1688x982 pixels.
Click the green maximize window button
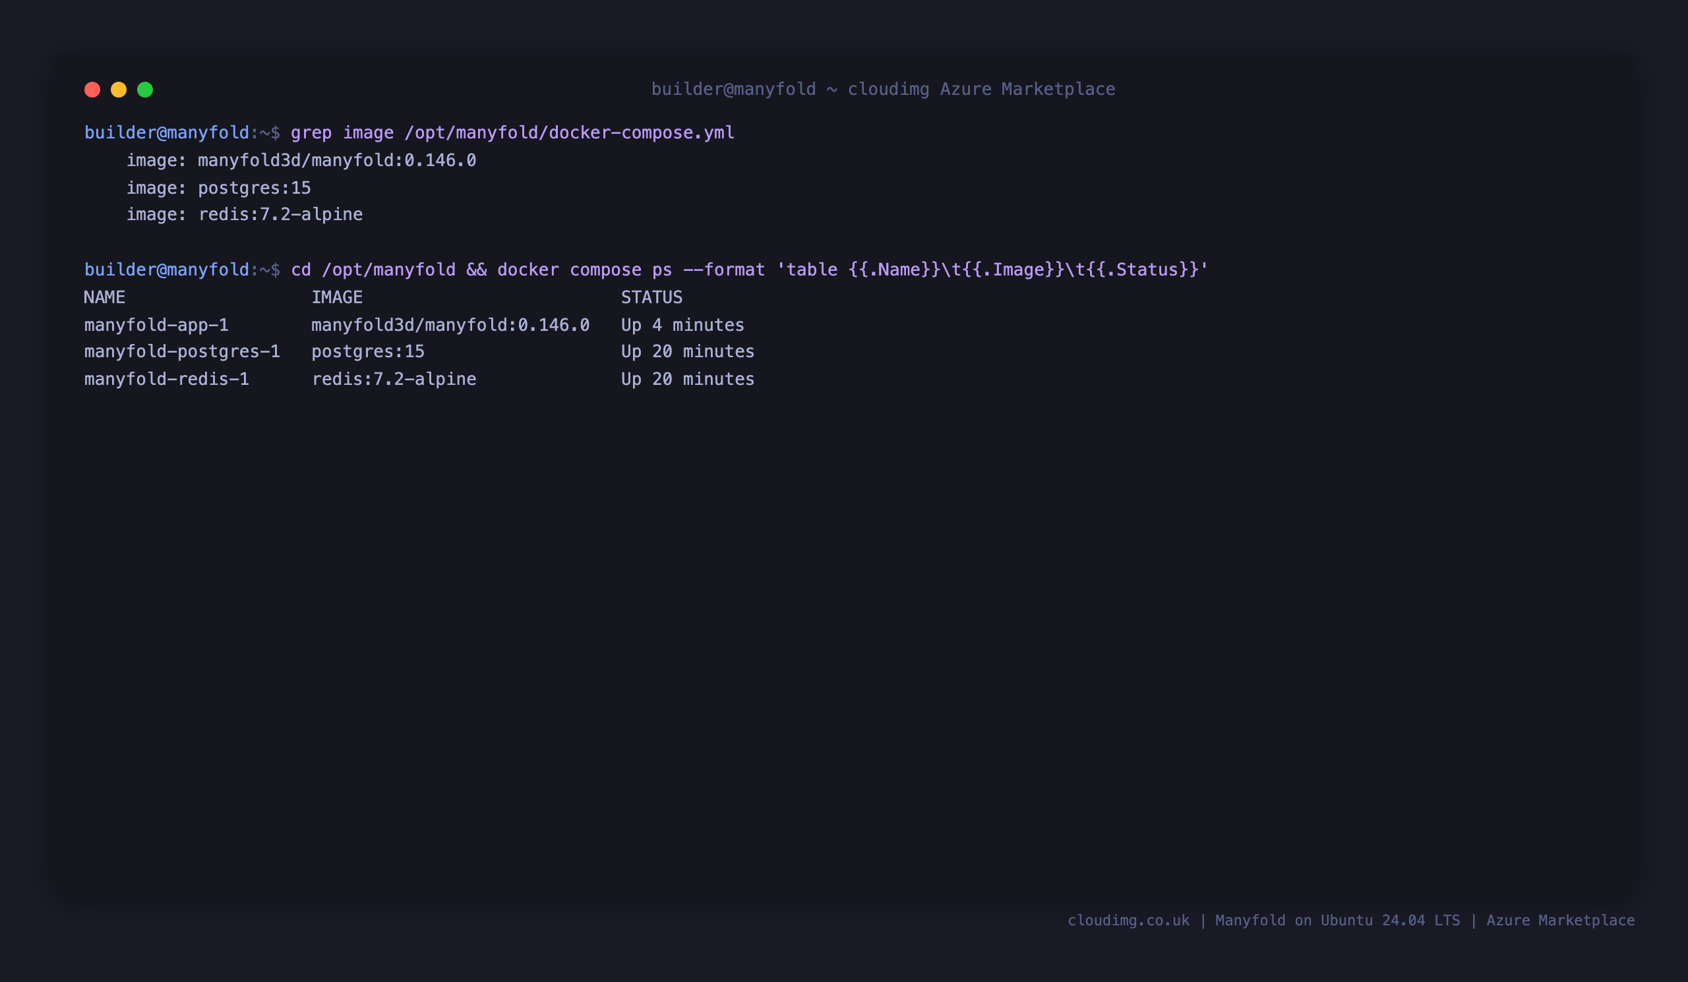coord(145,90)
